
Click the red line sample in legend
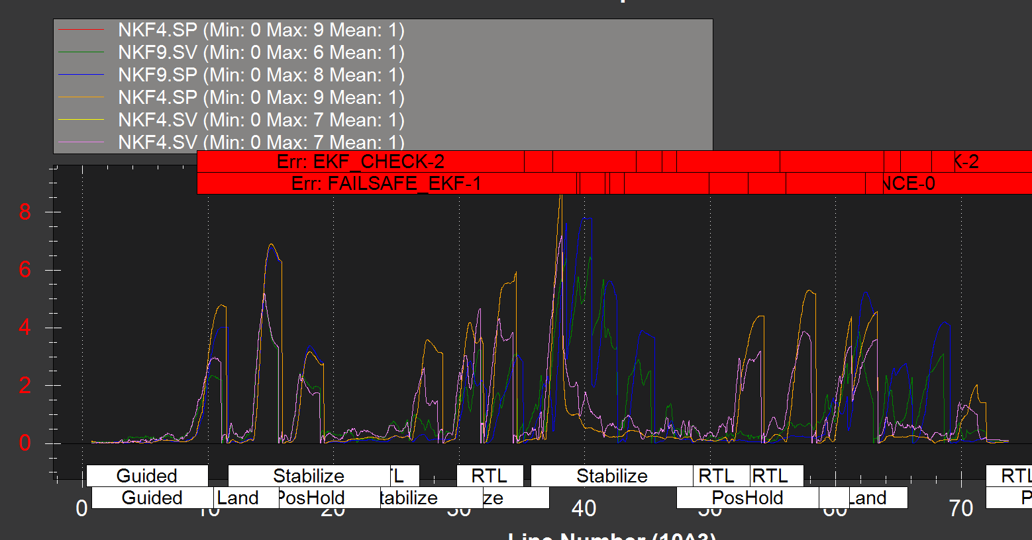pyautogui.click(x=81, y=30)
